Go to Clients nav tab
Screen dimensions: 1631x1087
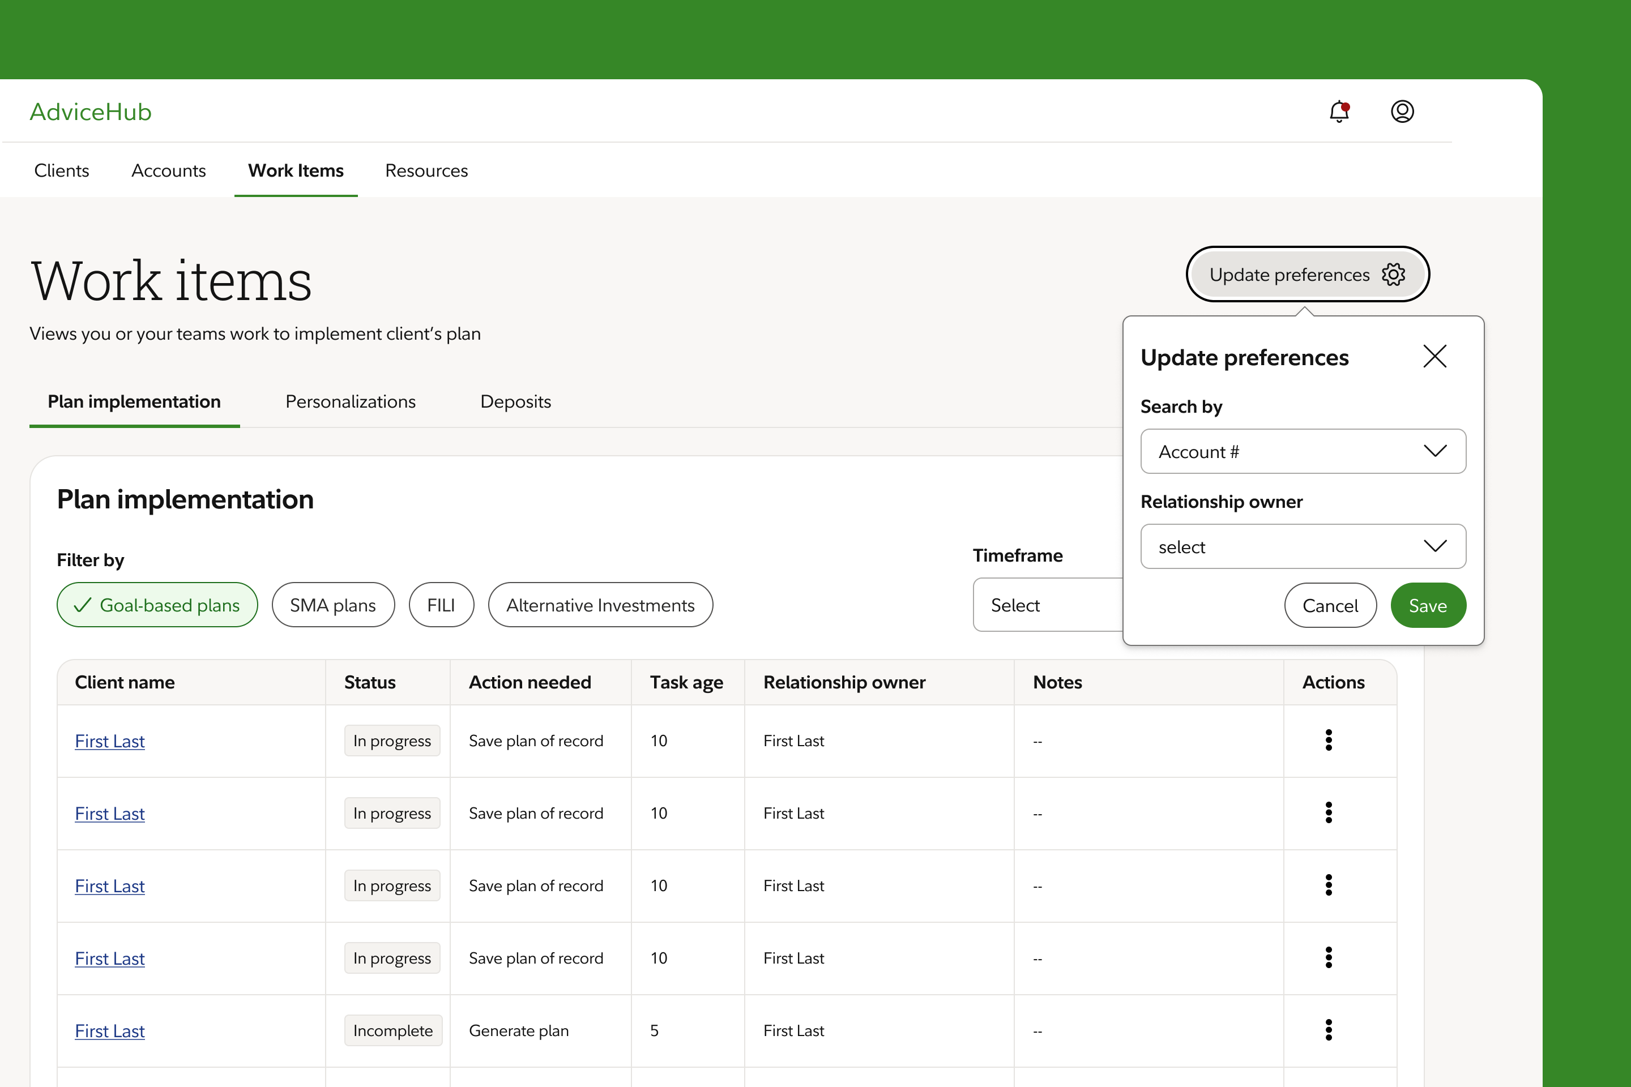click(62, 170)
